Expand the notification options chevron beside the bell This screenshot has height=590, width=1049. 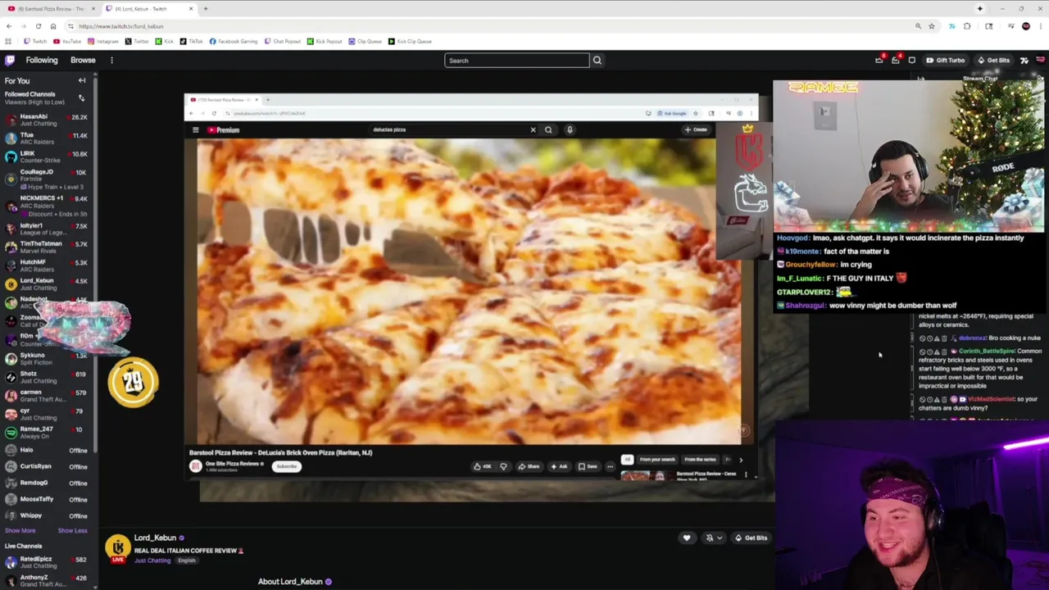[720, 538]
